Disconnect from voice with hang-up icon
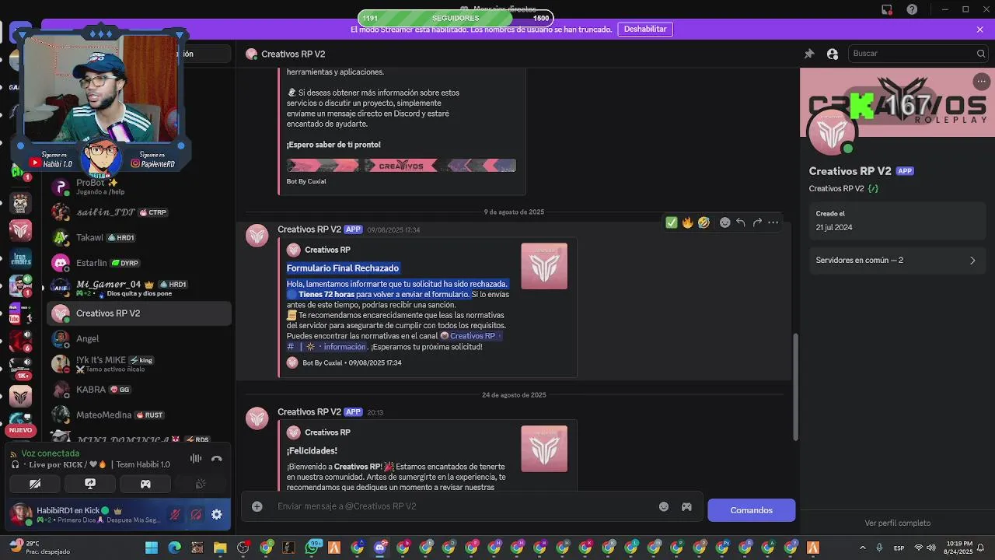The width and height of the screenshot is (995, 560). pyautogui.click(x=217, y=459)
